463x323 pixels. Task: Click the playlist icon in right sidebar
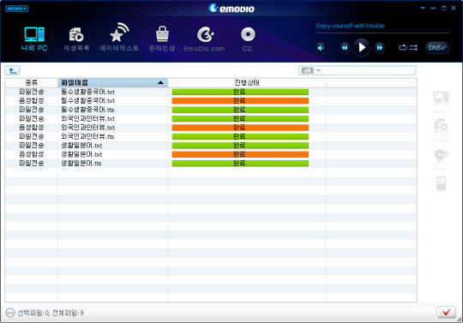click(441, 126)
